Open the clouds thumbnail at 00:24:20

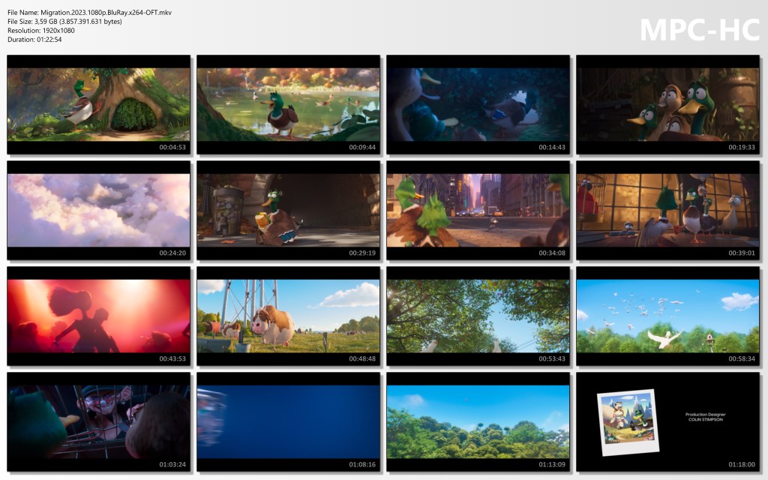(99, 210)
